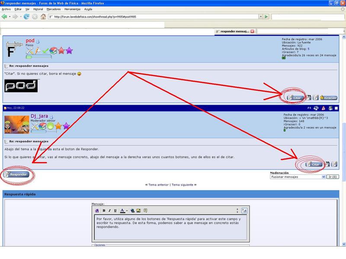The height and width of the screenshot is (259, 346).
Task: Reload the page with the refresh icon
Action: [26, 17]
